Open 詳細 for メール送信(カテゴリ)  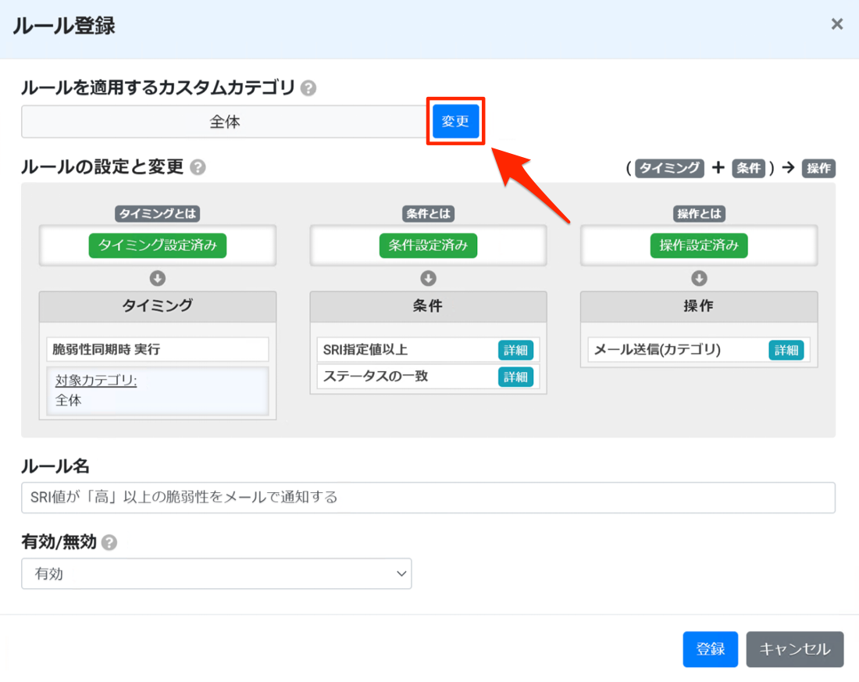point(786,350)
